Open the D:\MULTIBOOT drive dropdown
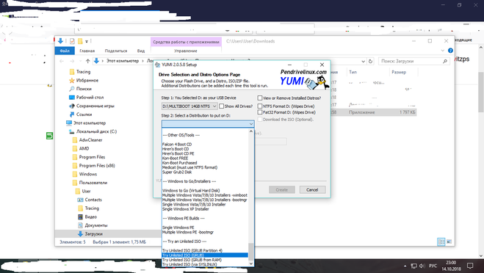The height and width of the screenshot is (273, 484). (189, 106)
